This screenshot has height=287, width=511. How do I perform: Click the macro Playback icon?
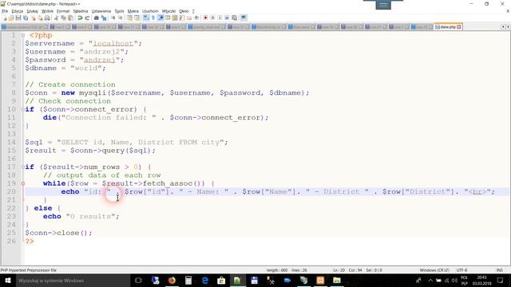(x=220, y=18)
